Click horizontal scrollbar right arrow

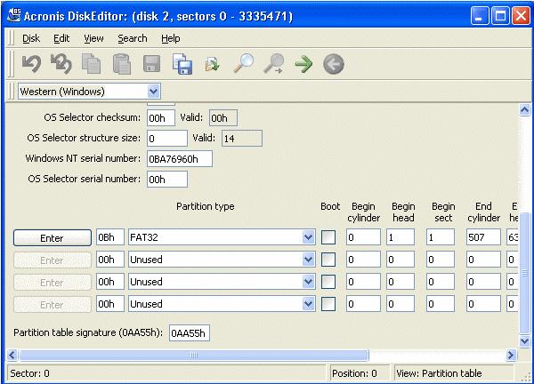pos(511,355)
